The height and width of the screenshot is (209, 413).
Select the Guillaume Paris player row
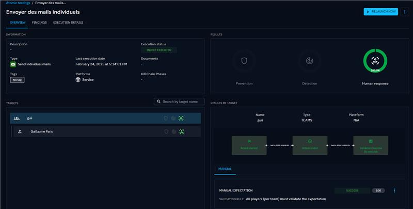pos(93,132)
